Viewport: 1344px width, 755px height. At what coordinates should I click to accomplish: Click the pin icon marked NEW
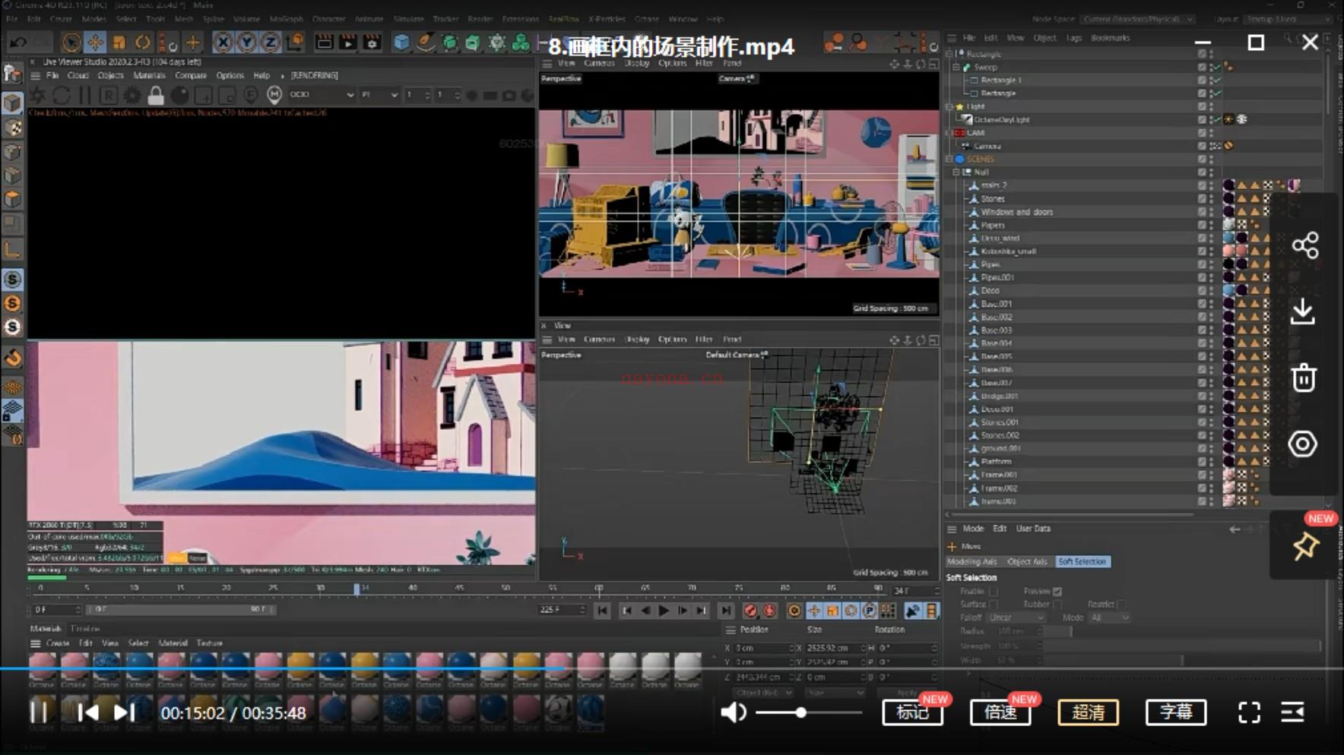(1305, 545)
